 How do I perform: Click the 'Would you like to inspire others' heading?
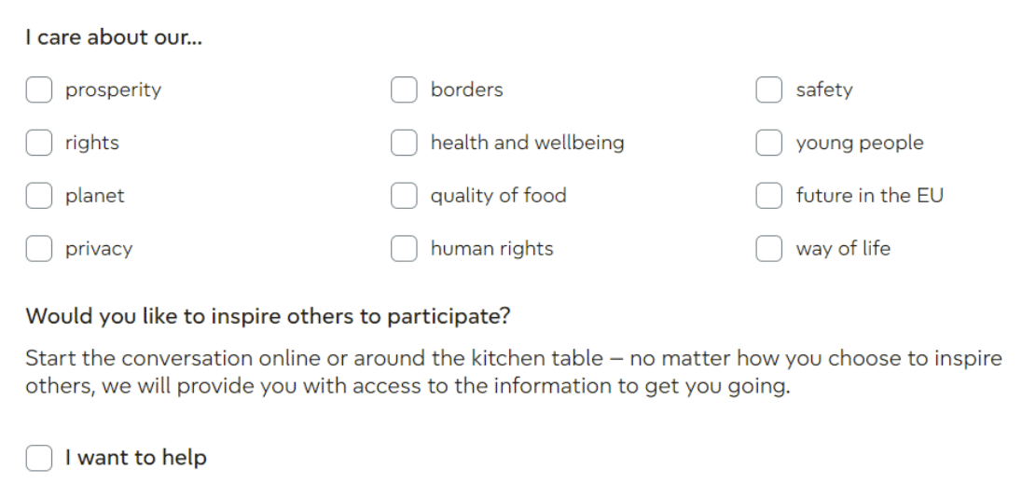click(x=268, y=316)
